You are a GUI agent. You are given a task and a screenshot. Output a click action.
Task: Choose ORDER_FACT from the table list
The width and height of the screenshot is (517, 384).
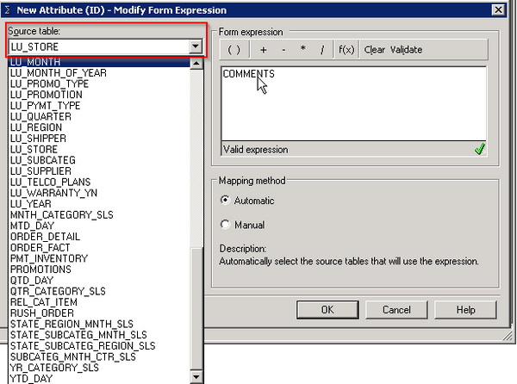(x=39, y=247)
